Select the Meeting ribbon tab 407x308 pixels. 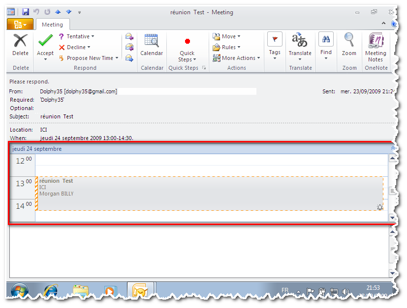[52, 25]
